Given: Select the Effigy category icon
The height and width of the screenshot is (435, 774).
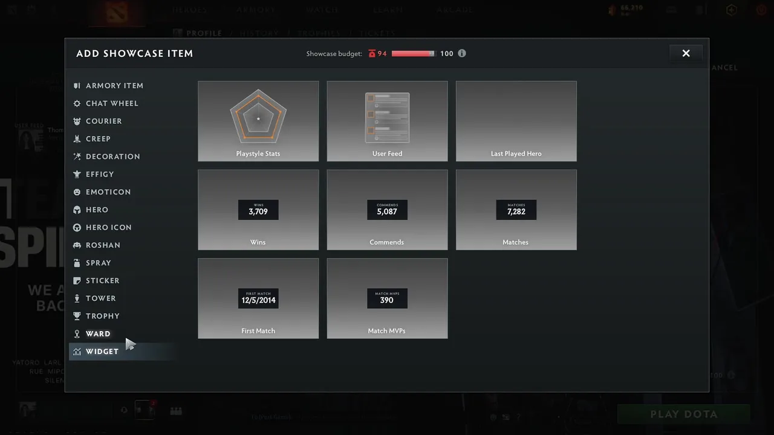Looking at the screenshot, I should point(77,174).
